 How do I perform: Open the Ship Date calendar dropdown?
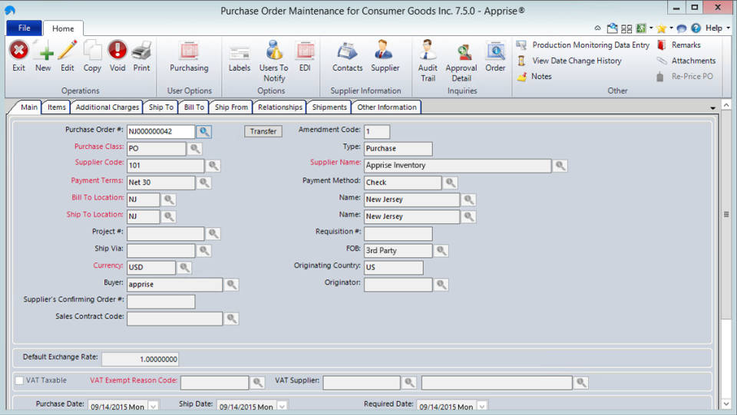282,407
